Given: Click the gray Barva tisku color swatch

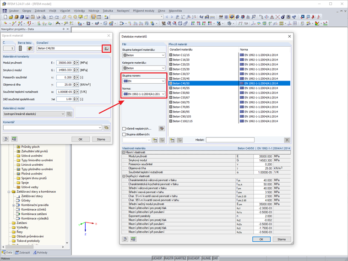Looking at the screenshot, I should (x=20, y=49).
